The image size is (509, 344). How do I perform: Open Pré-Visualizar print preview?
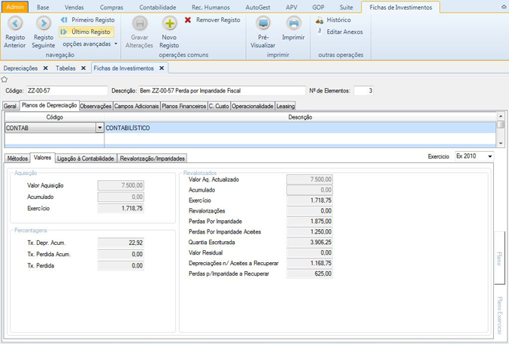[x=263, y=25]
